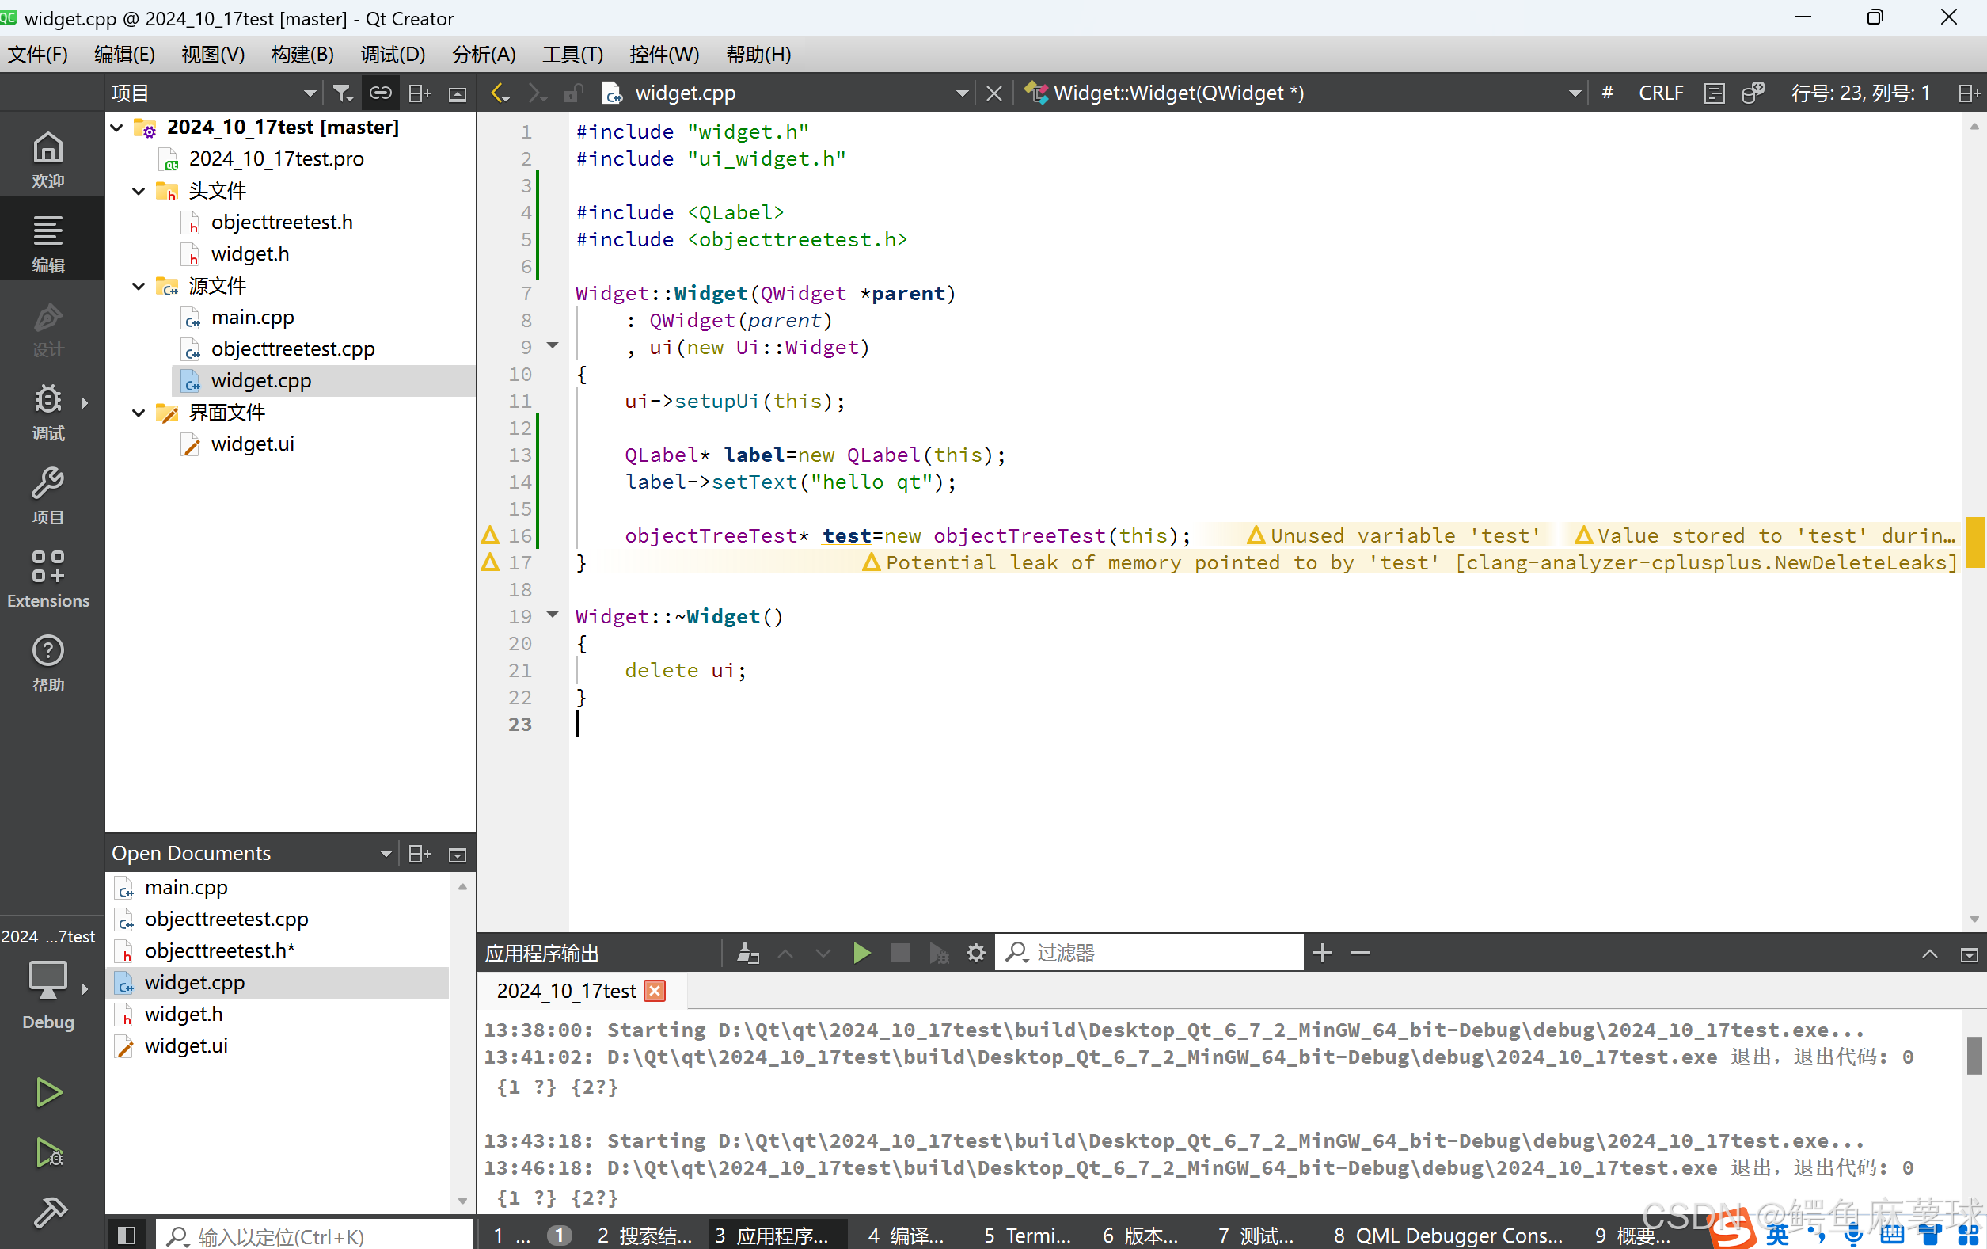Select main.cpp in project tree
The image size is (1987, 1249).
253,318
